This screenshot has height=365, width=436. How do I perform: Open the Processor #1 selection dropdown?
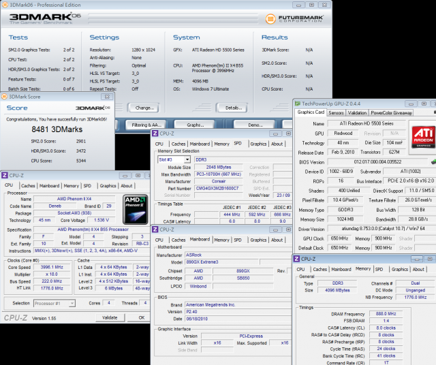click(x=72, y=303)
